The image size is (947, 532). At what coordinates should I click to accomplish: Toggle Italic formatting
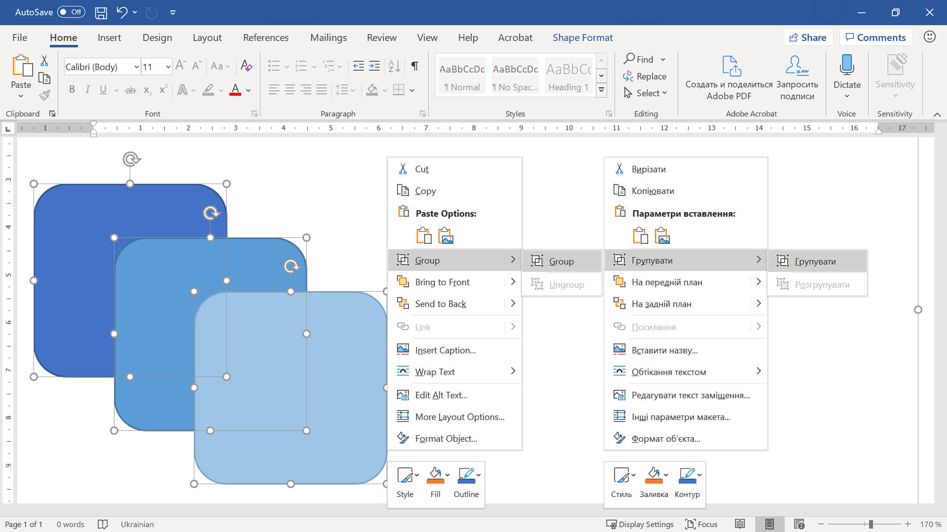pyautogui.click(x=87, y=89)
